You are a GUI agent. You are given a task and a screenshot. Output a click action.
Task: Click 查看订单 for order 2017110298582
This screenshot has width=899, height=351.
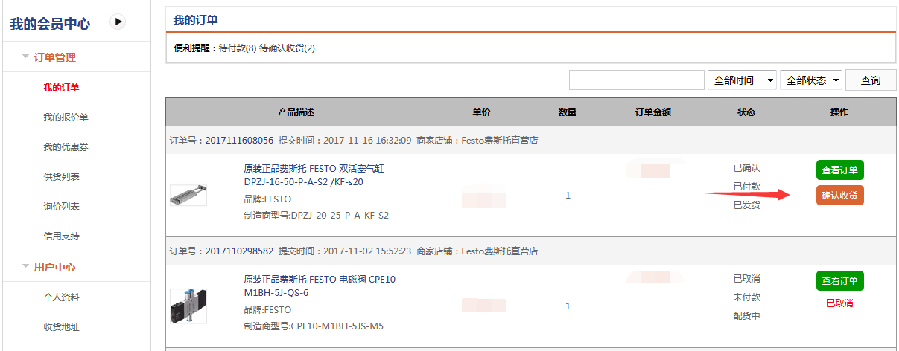[x=839, y=281]
